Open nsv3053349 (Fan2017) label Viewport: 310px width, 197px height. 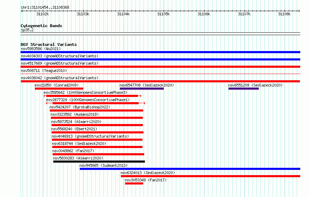(146, 180)
